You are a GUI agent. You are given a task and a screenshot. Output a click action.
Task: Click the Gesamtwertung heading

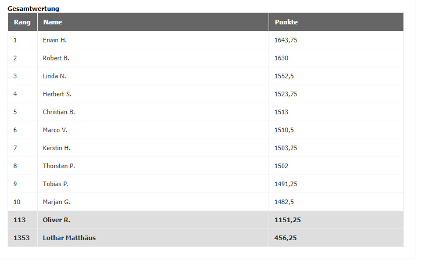pos(33,9)
